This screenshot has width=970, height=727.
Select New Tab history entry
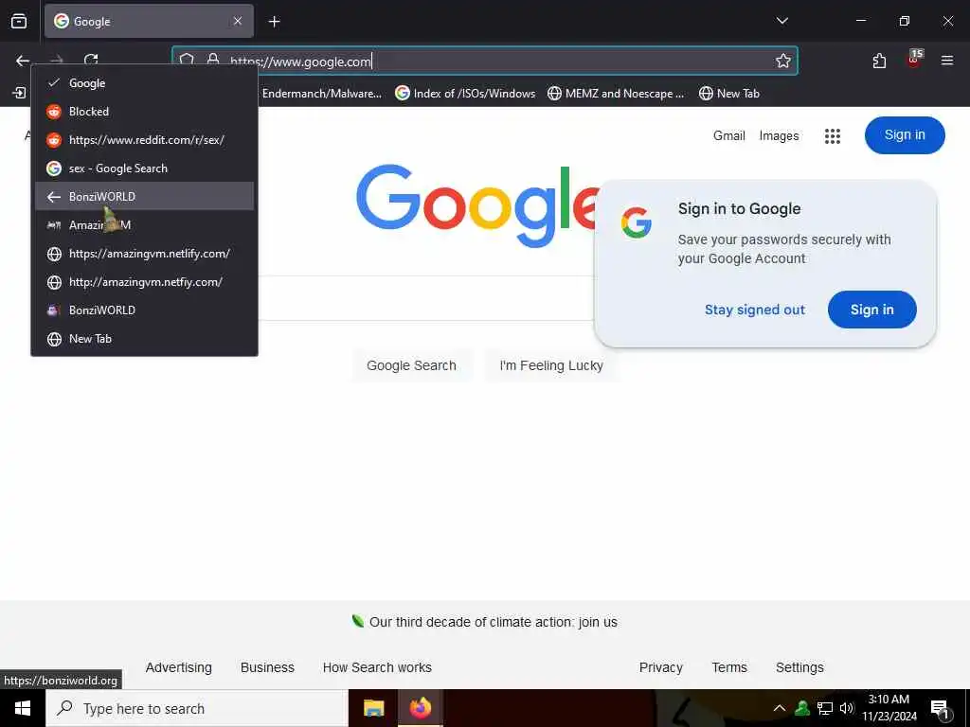(145, 339)
